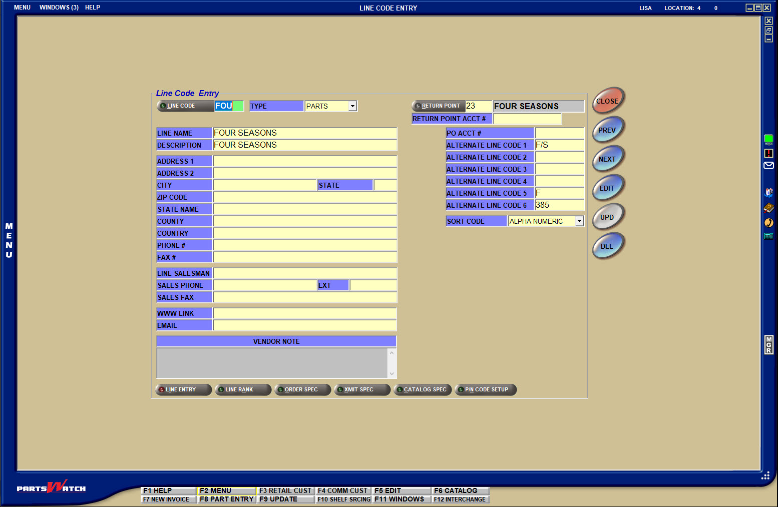Click the telephone icon in right sidebar
The height and width of the screenshot is (507, 778).
pyautogui.click(x=768, y=223)
